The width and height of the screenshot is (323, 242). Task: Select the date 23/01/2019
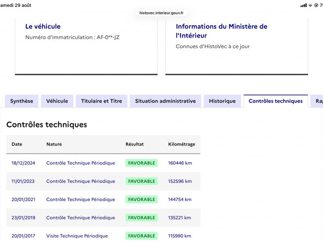[x=23, y=217]
